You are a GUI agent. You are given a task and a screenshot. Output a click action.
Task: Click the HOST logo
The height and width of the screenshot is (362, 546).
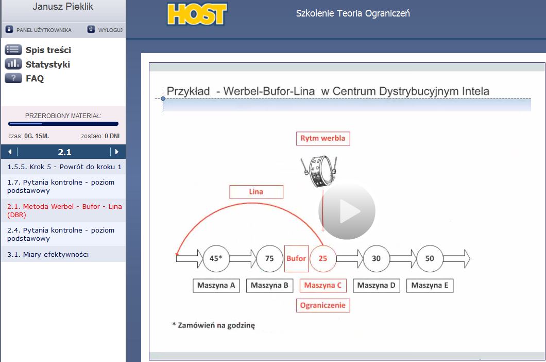coord(197,14)
